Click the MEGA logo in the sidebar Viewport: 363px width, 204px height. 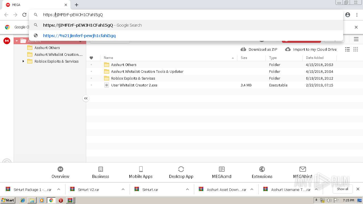pos(7,41)
